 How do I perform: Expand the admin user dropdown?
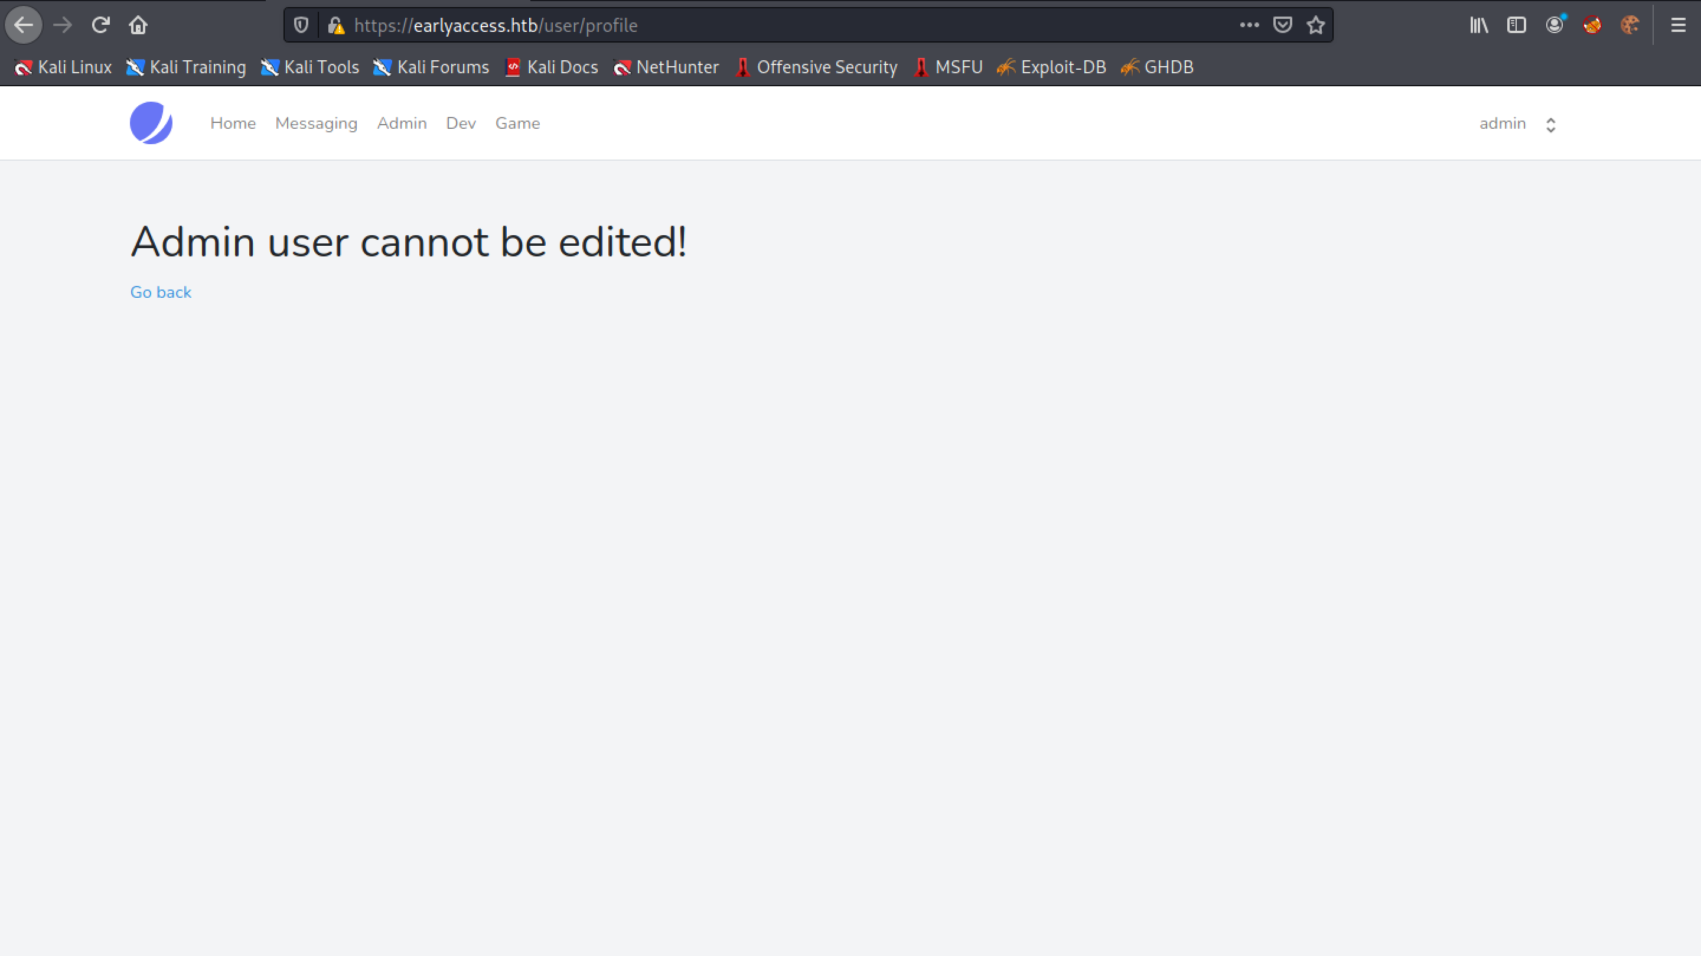(x=1517, y=123)
